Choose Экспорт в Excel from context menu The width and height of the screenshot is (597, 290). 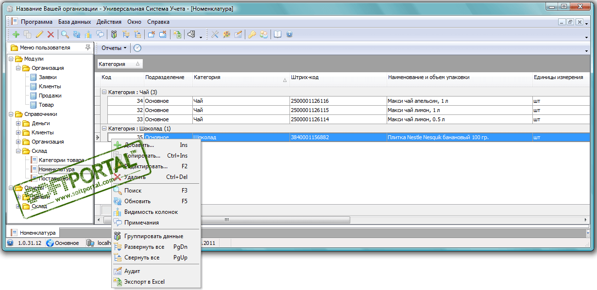click(x=144, y=282)
